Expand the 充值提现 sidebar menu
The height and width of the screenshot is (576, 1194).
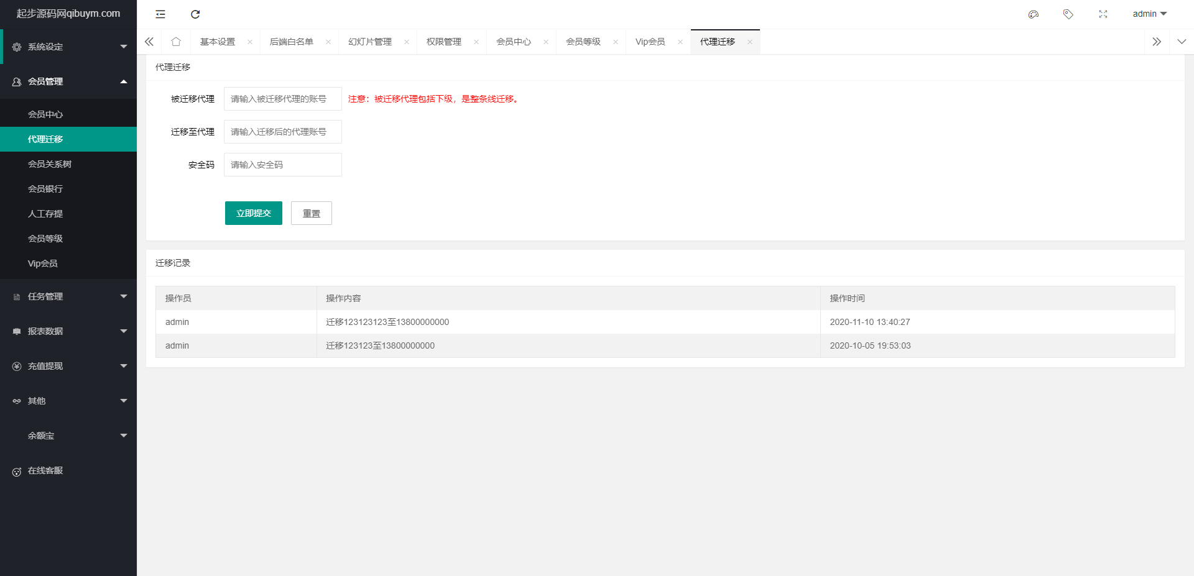coord(68,366)
